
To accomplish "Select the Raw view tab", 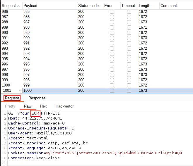I will [28, 106].
